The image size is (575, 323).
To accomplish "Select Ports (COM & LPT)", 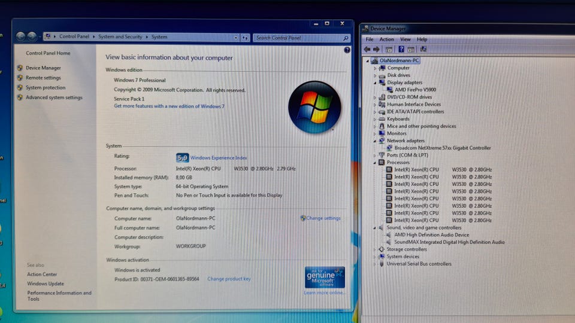I will point(407,155).
